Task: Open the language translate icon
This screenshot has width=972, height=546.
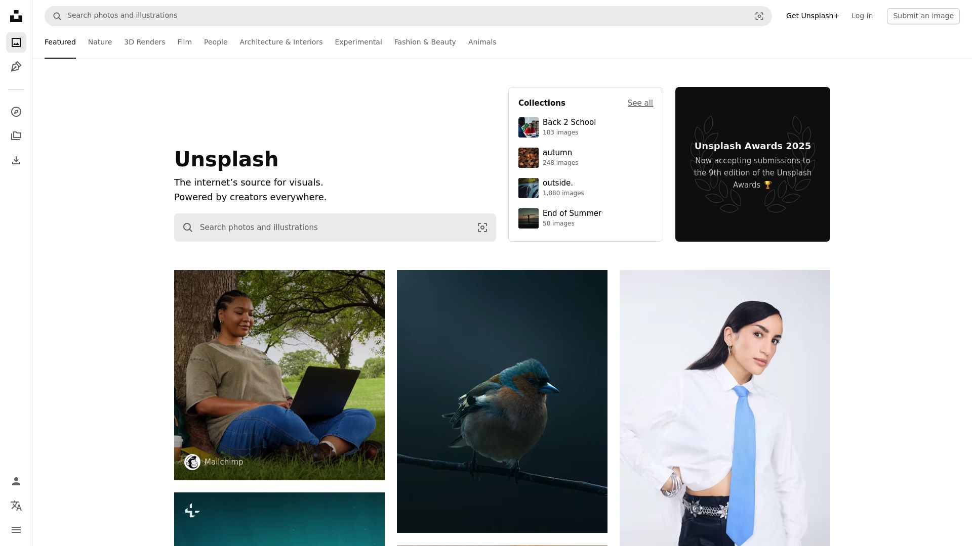Action: (16, 506)
